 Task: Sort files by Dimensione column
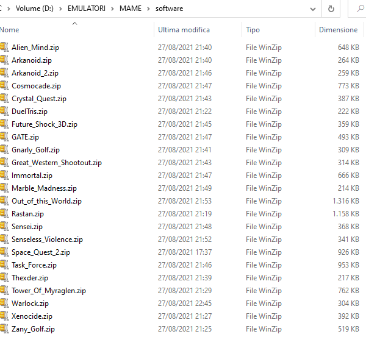339,30
